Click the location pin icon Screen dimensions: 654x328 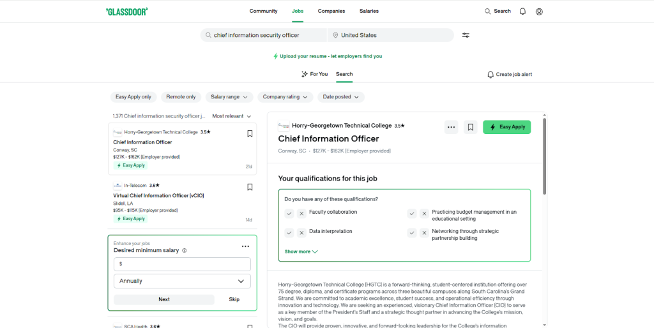[x=335, y=36]
